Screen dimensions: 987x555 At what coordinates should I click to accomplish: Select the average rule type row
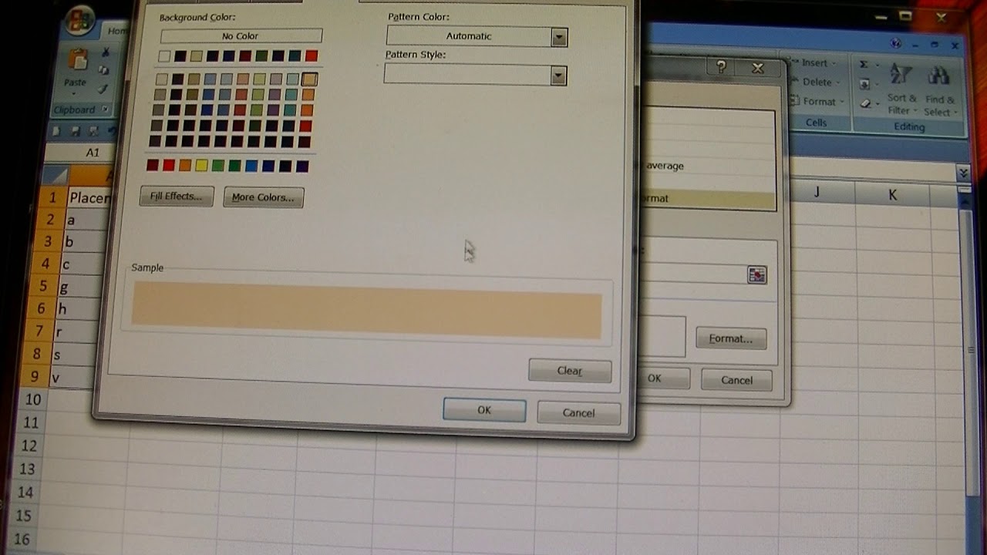pos(709,166)
